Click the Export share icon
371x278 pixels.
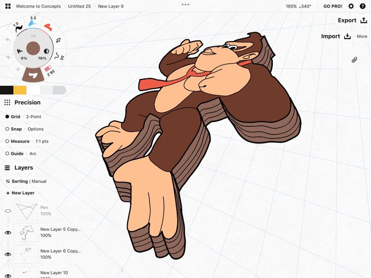point(364,20)
